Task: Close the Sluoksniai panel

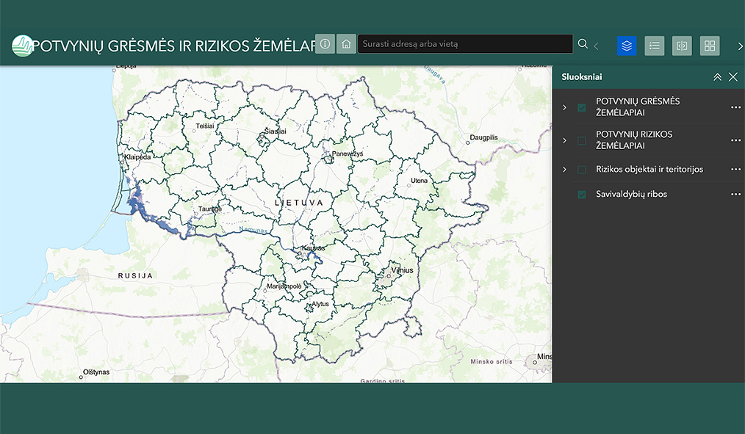Action: point(733,77)
